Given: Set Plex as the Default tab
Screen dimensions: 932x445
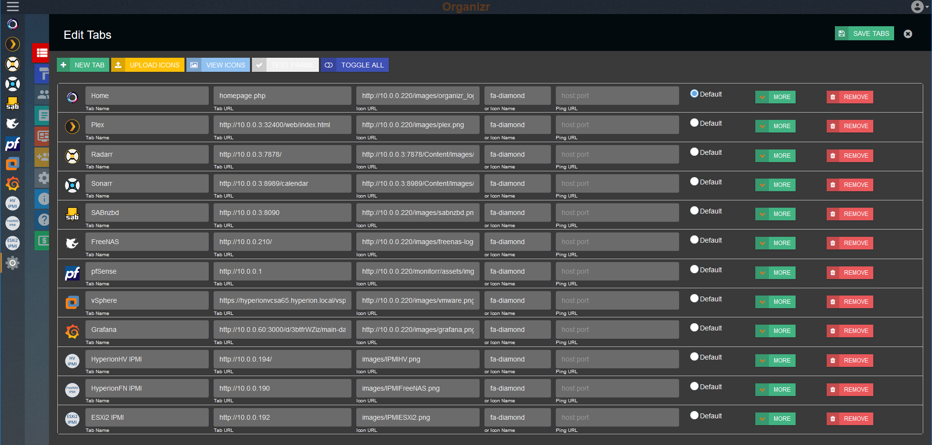Looking at the screenshot, I should pos(694,123).
